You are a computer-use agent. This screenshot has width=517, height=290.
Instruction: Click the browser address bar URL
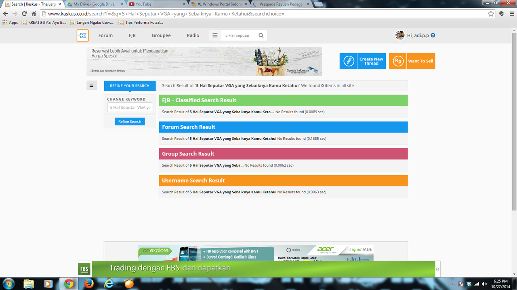pos(263,14)
